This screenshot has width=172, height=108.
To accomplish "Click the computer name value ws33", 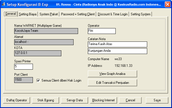I will tap(118, 59).
